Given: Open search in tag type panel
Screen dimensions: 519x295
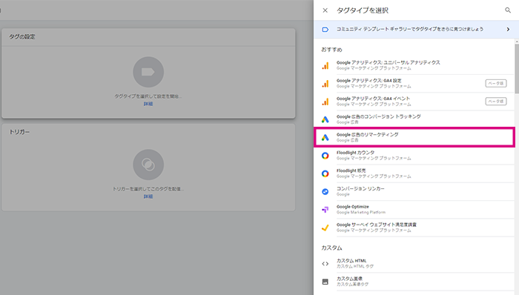Looking at the screenshot, I should [508, 10].
